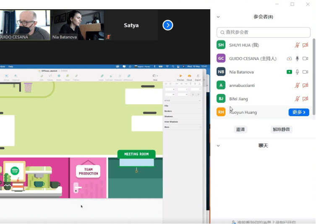The height and width of the screenshot is (224, 316).
Task: Click the muted microphone icon for annabuccianti
Action: pyautogui.click(x=297, y=85)
